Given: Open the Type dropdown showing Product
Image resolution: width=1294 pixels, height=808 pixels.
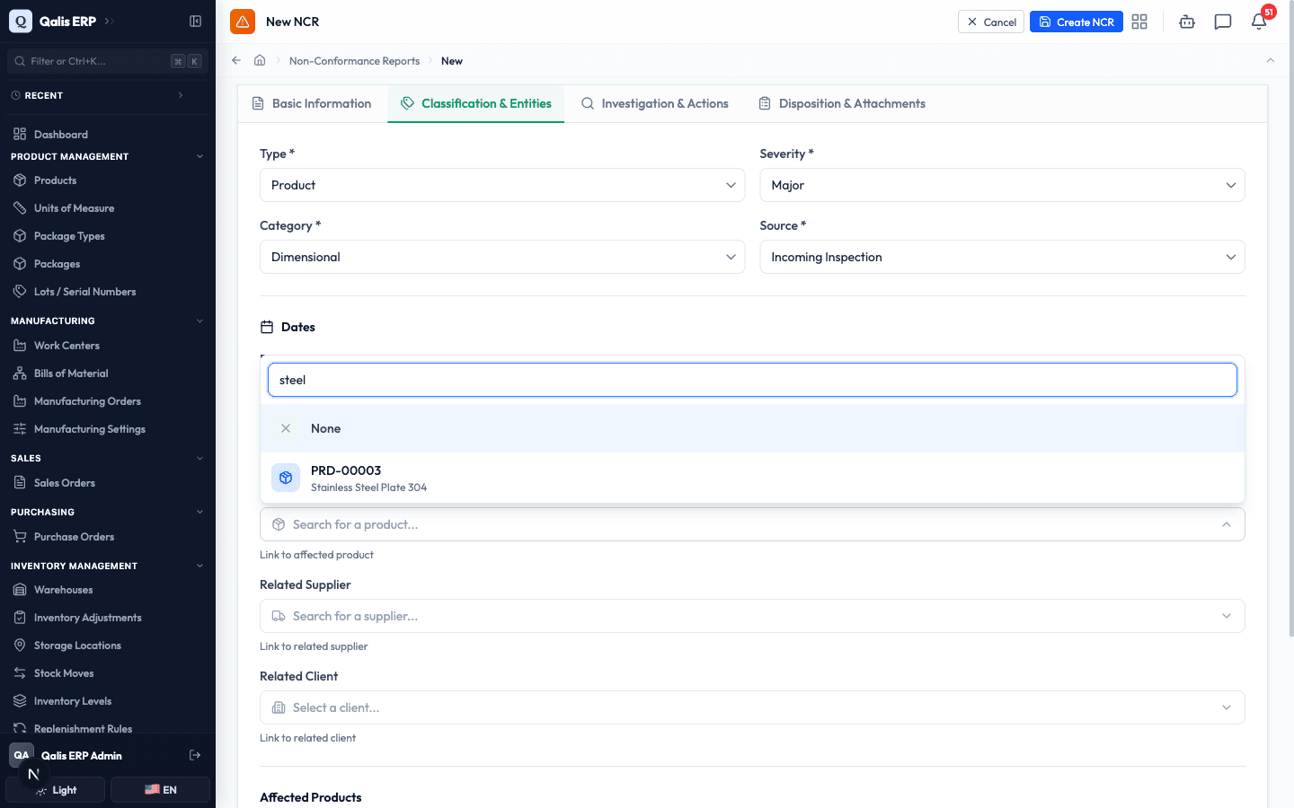Looking at the screenshot, I should point(502,185).
